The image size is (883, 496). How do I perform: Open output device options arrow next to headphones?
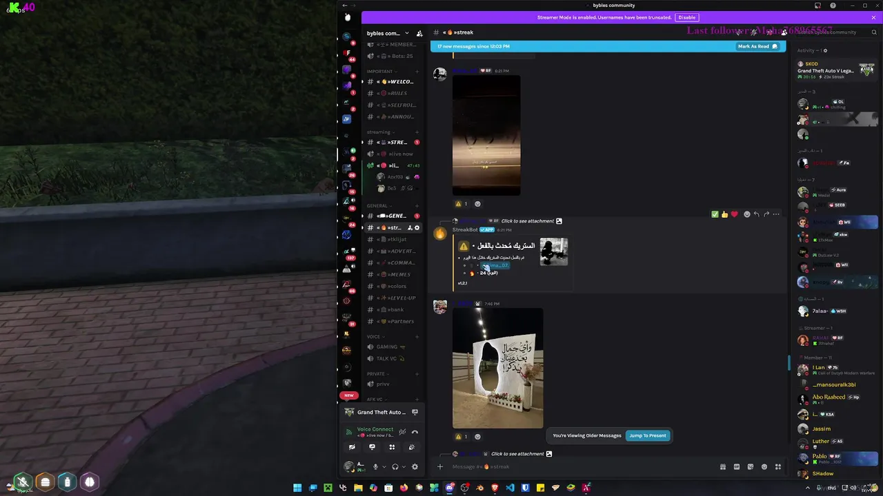[x=404, y=466]
